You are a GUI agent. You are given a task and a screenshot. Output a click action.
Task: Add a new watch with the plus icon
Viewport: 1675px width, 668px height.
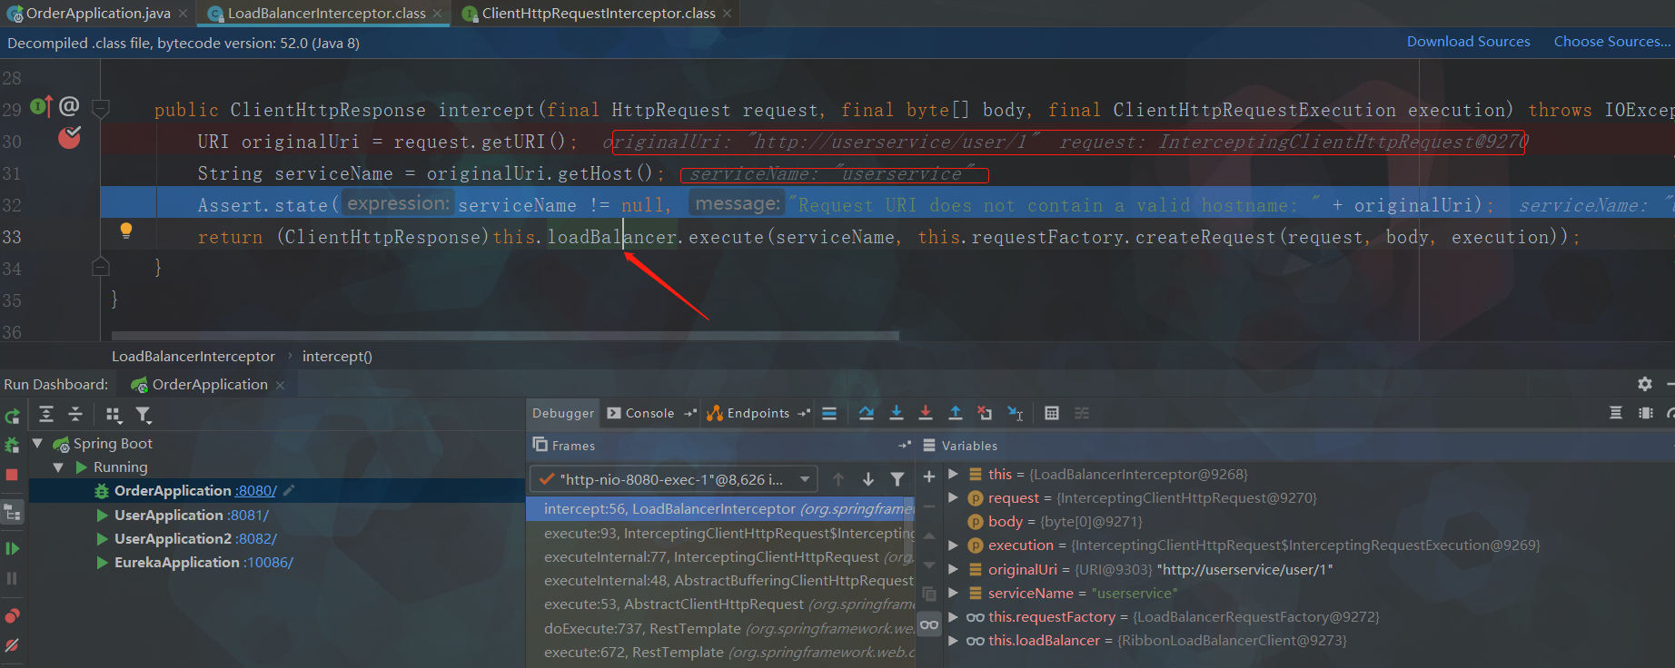pos(929,476)
